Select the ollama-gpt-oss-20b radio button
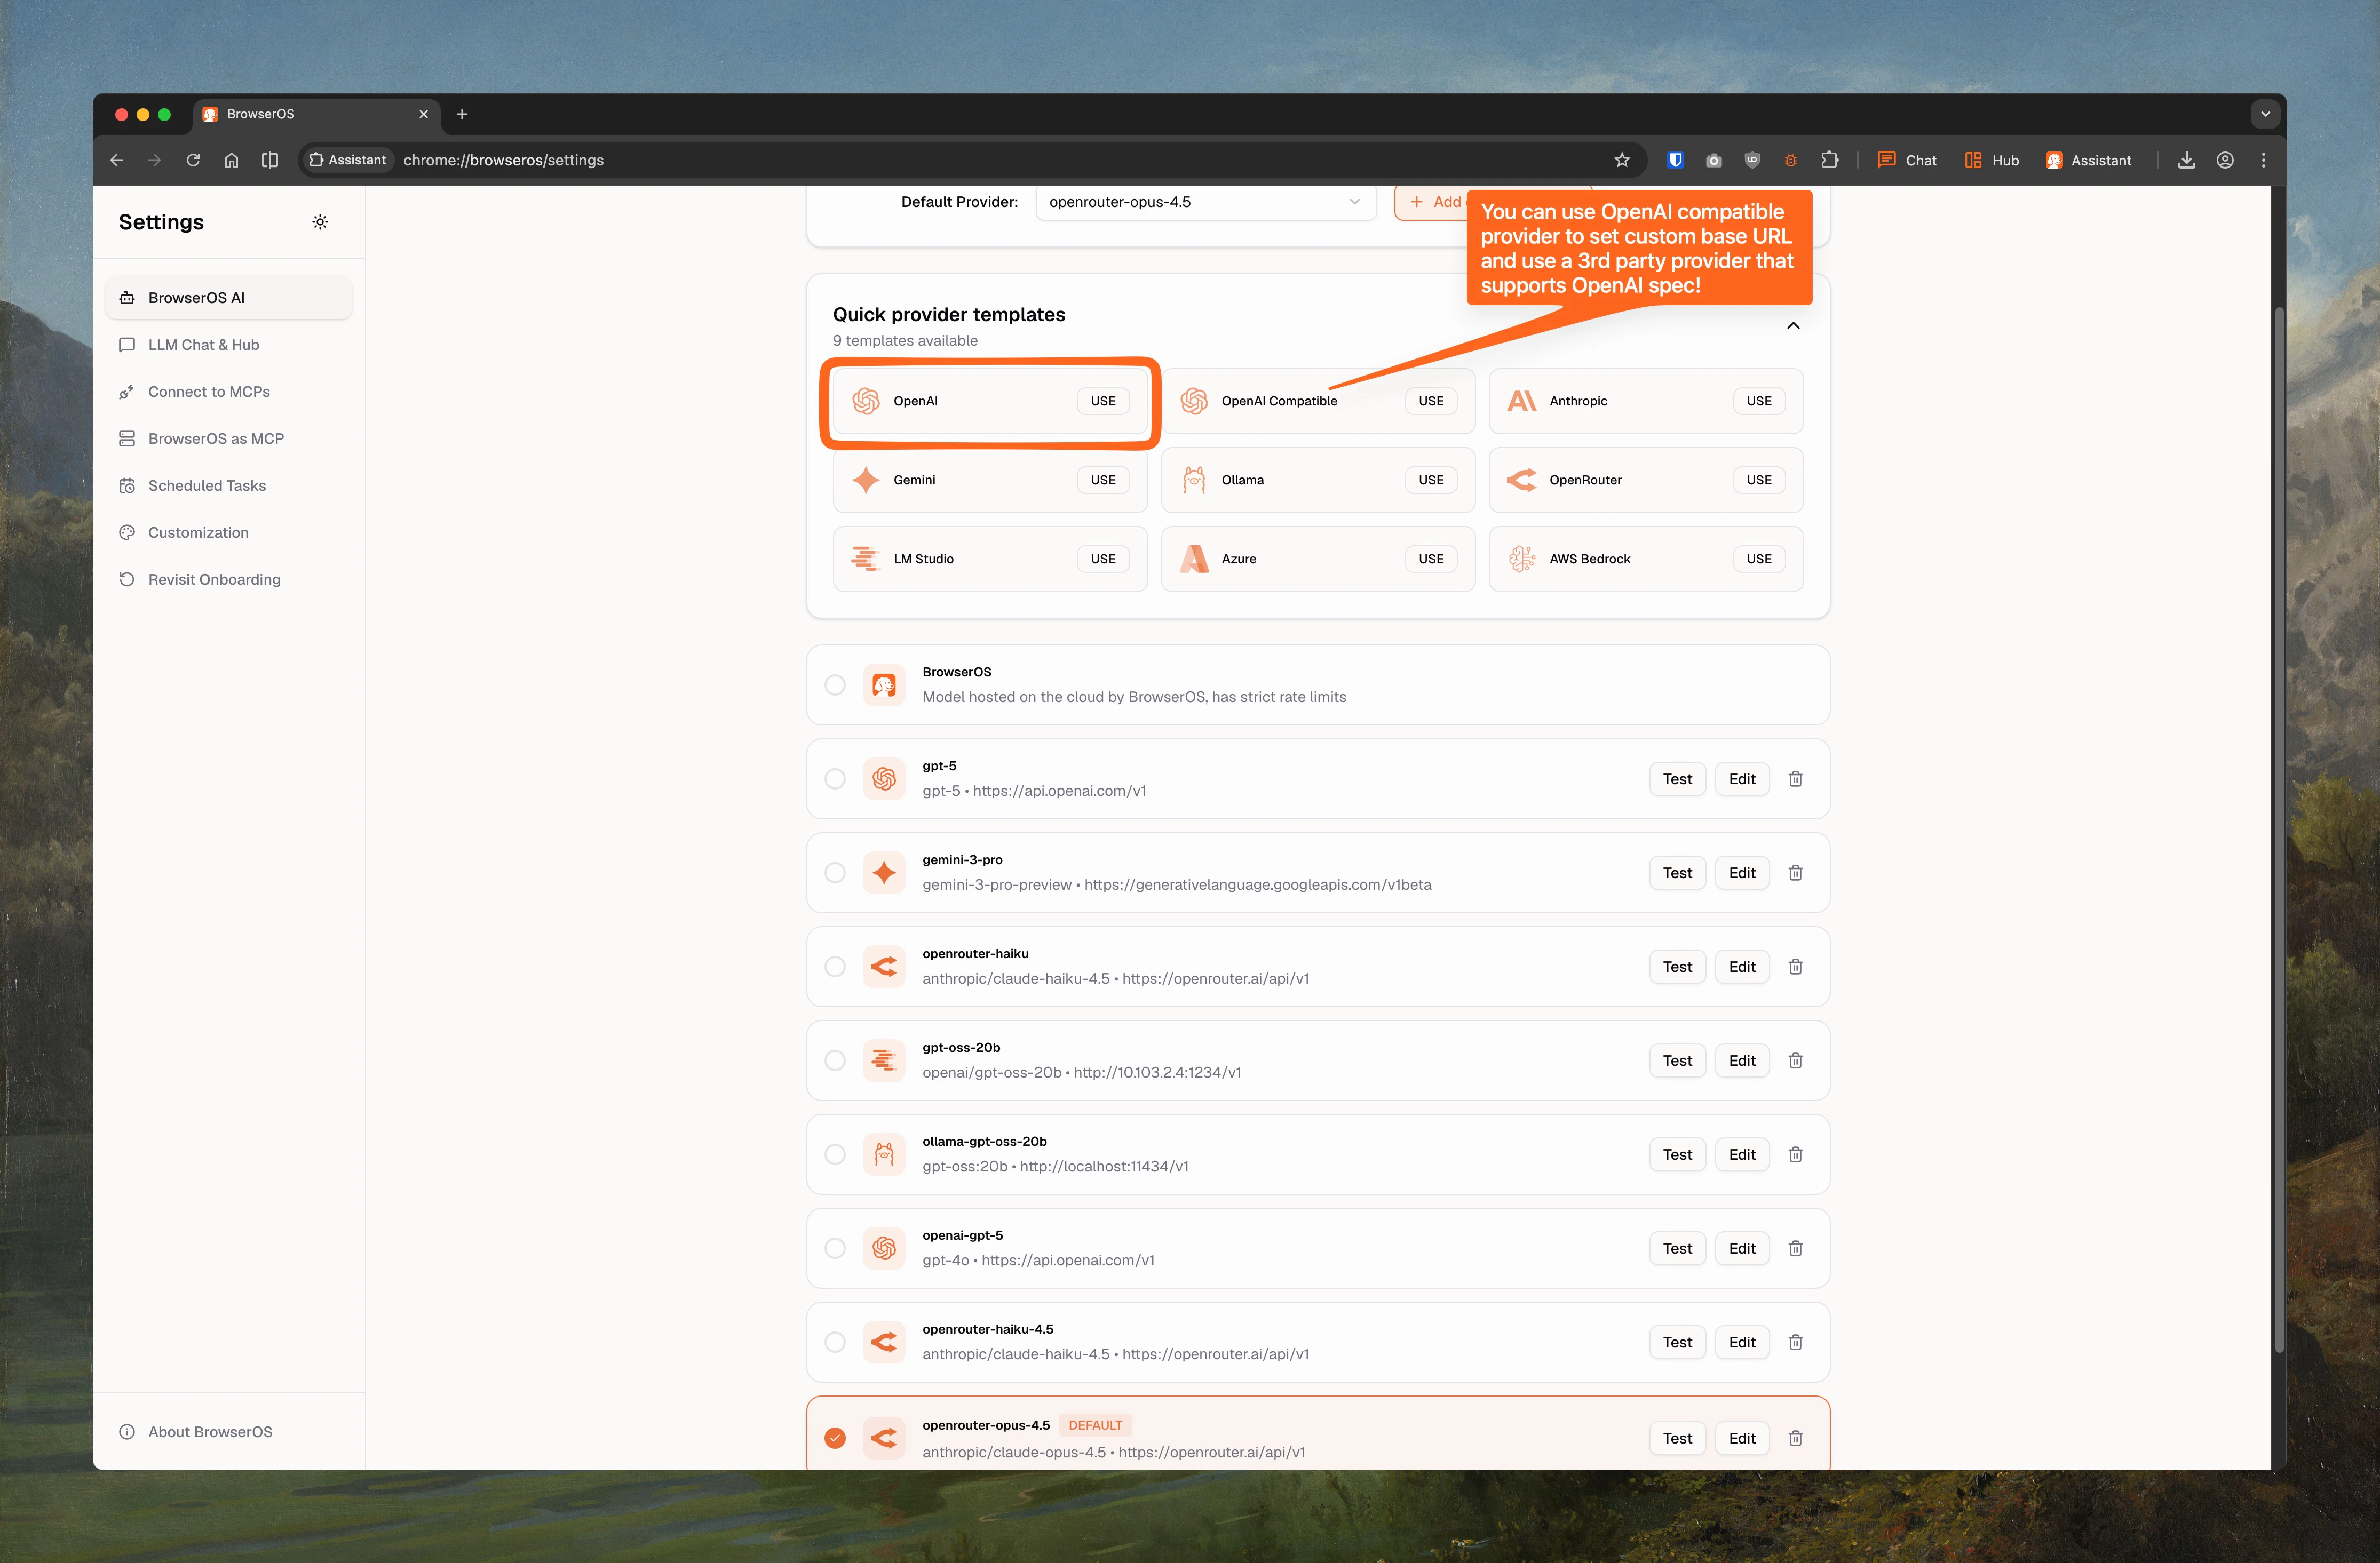Screen dimensions: 2380x1563 click(836, 1154)
